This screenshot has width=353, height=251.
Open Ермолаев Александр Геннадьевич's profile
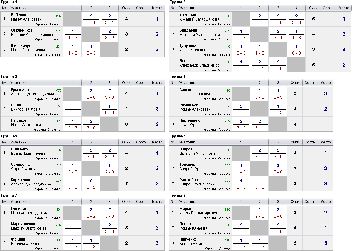[32, 92]
